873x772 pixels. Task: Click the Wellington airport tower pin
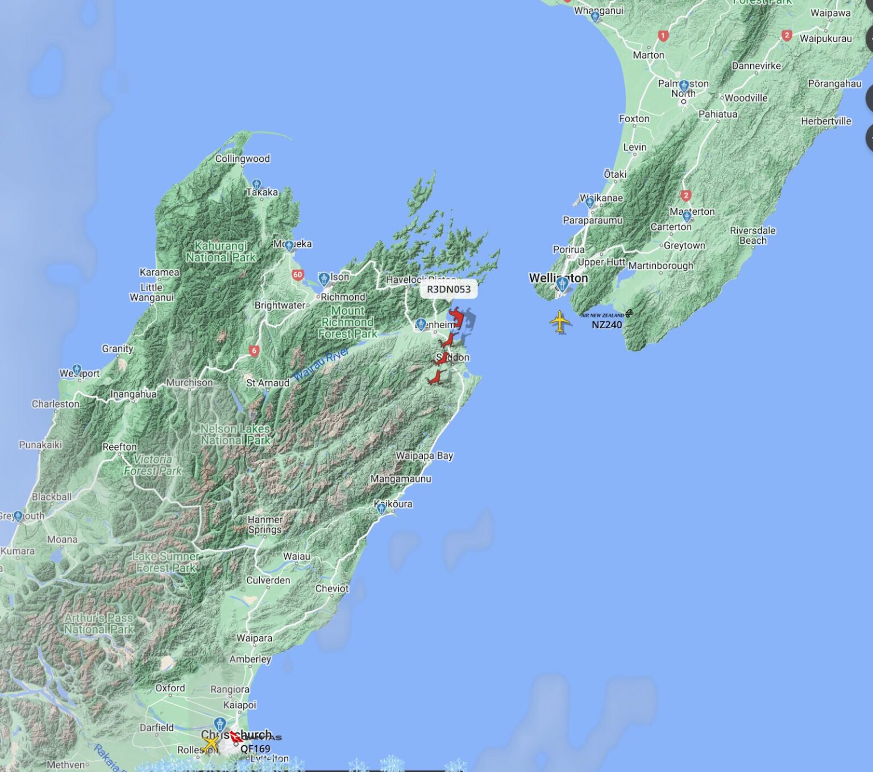pyautogui.click(x=562, y=284)
